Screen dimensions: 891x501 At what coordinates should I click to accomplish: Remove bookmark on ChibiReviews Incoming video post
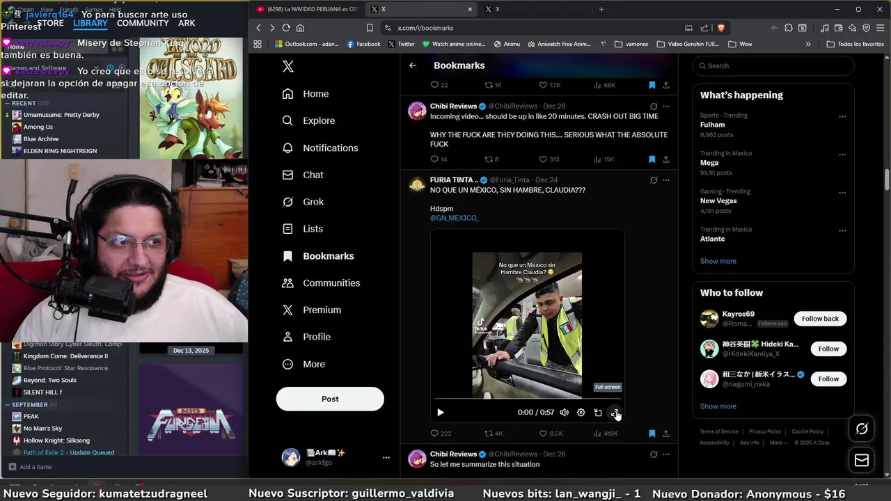652,159
